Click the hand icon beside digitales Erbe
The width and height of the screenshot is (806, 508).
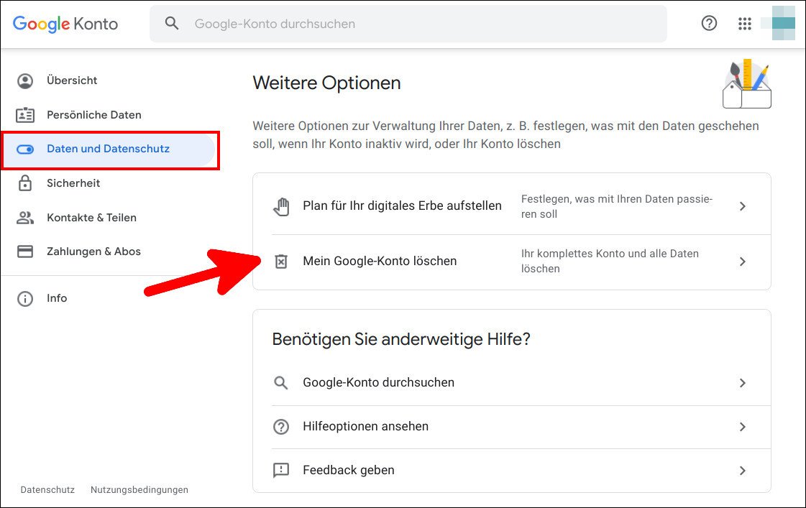tap(281, 206)
